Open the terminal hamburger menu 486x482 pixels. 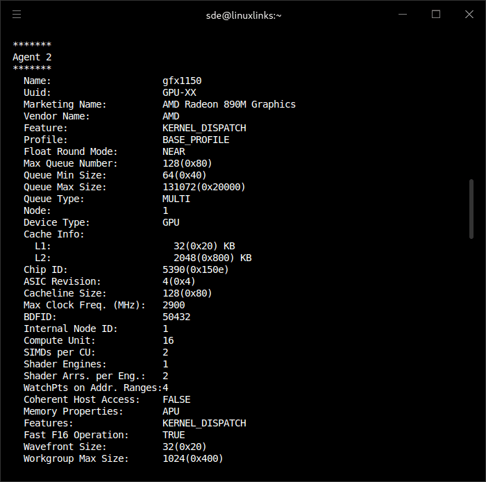click(17, 15)
